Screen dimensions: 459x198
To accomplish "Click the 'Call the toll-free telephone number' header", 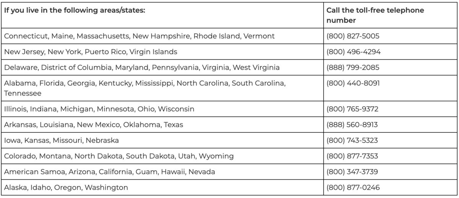I will [375, 15].
